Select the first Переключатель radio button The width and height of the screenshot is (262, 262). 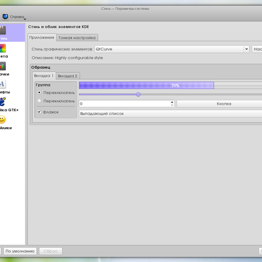coord(39,92)
